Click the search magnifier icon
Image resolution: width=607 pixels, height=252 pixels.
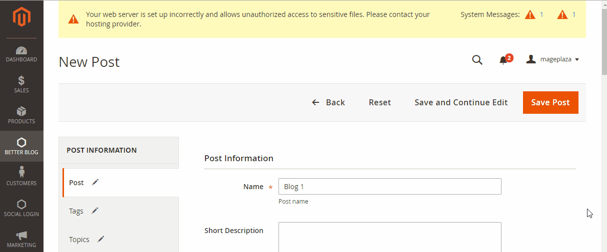[477, 60]
